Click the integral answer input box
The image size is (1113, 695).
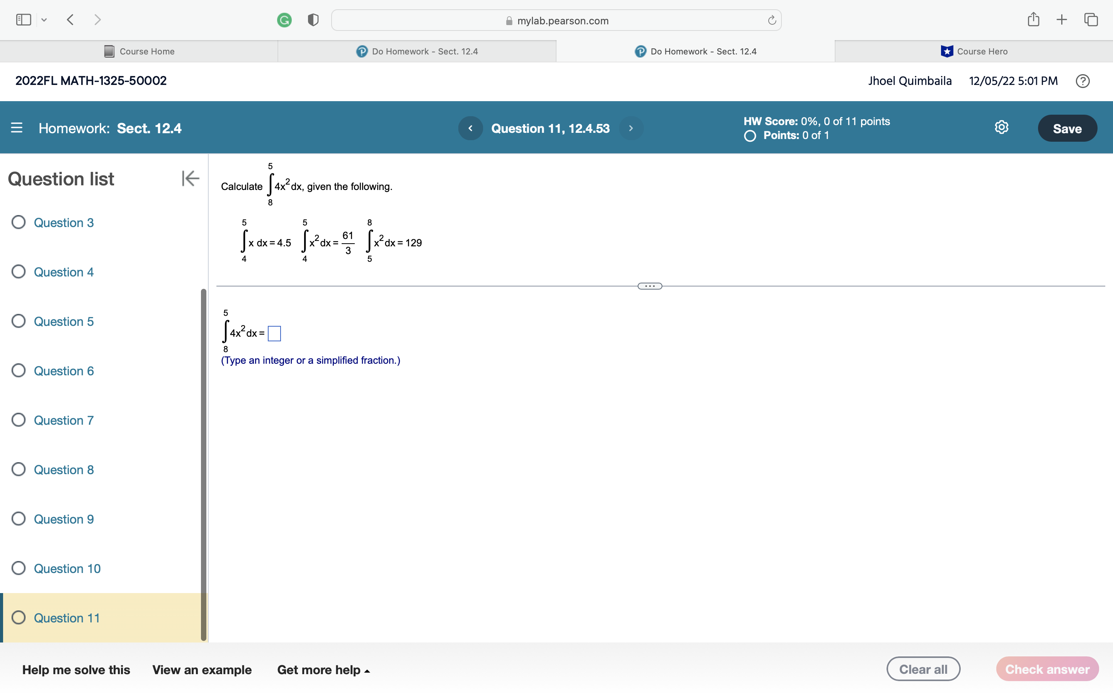[x=274, y=333]
